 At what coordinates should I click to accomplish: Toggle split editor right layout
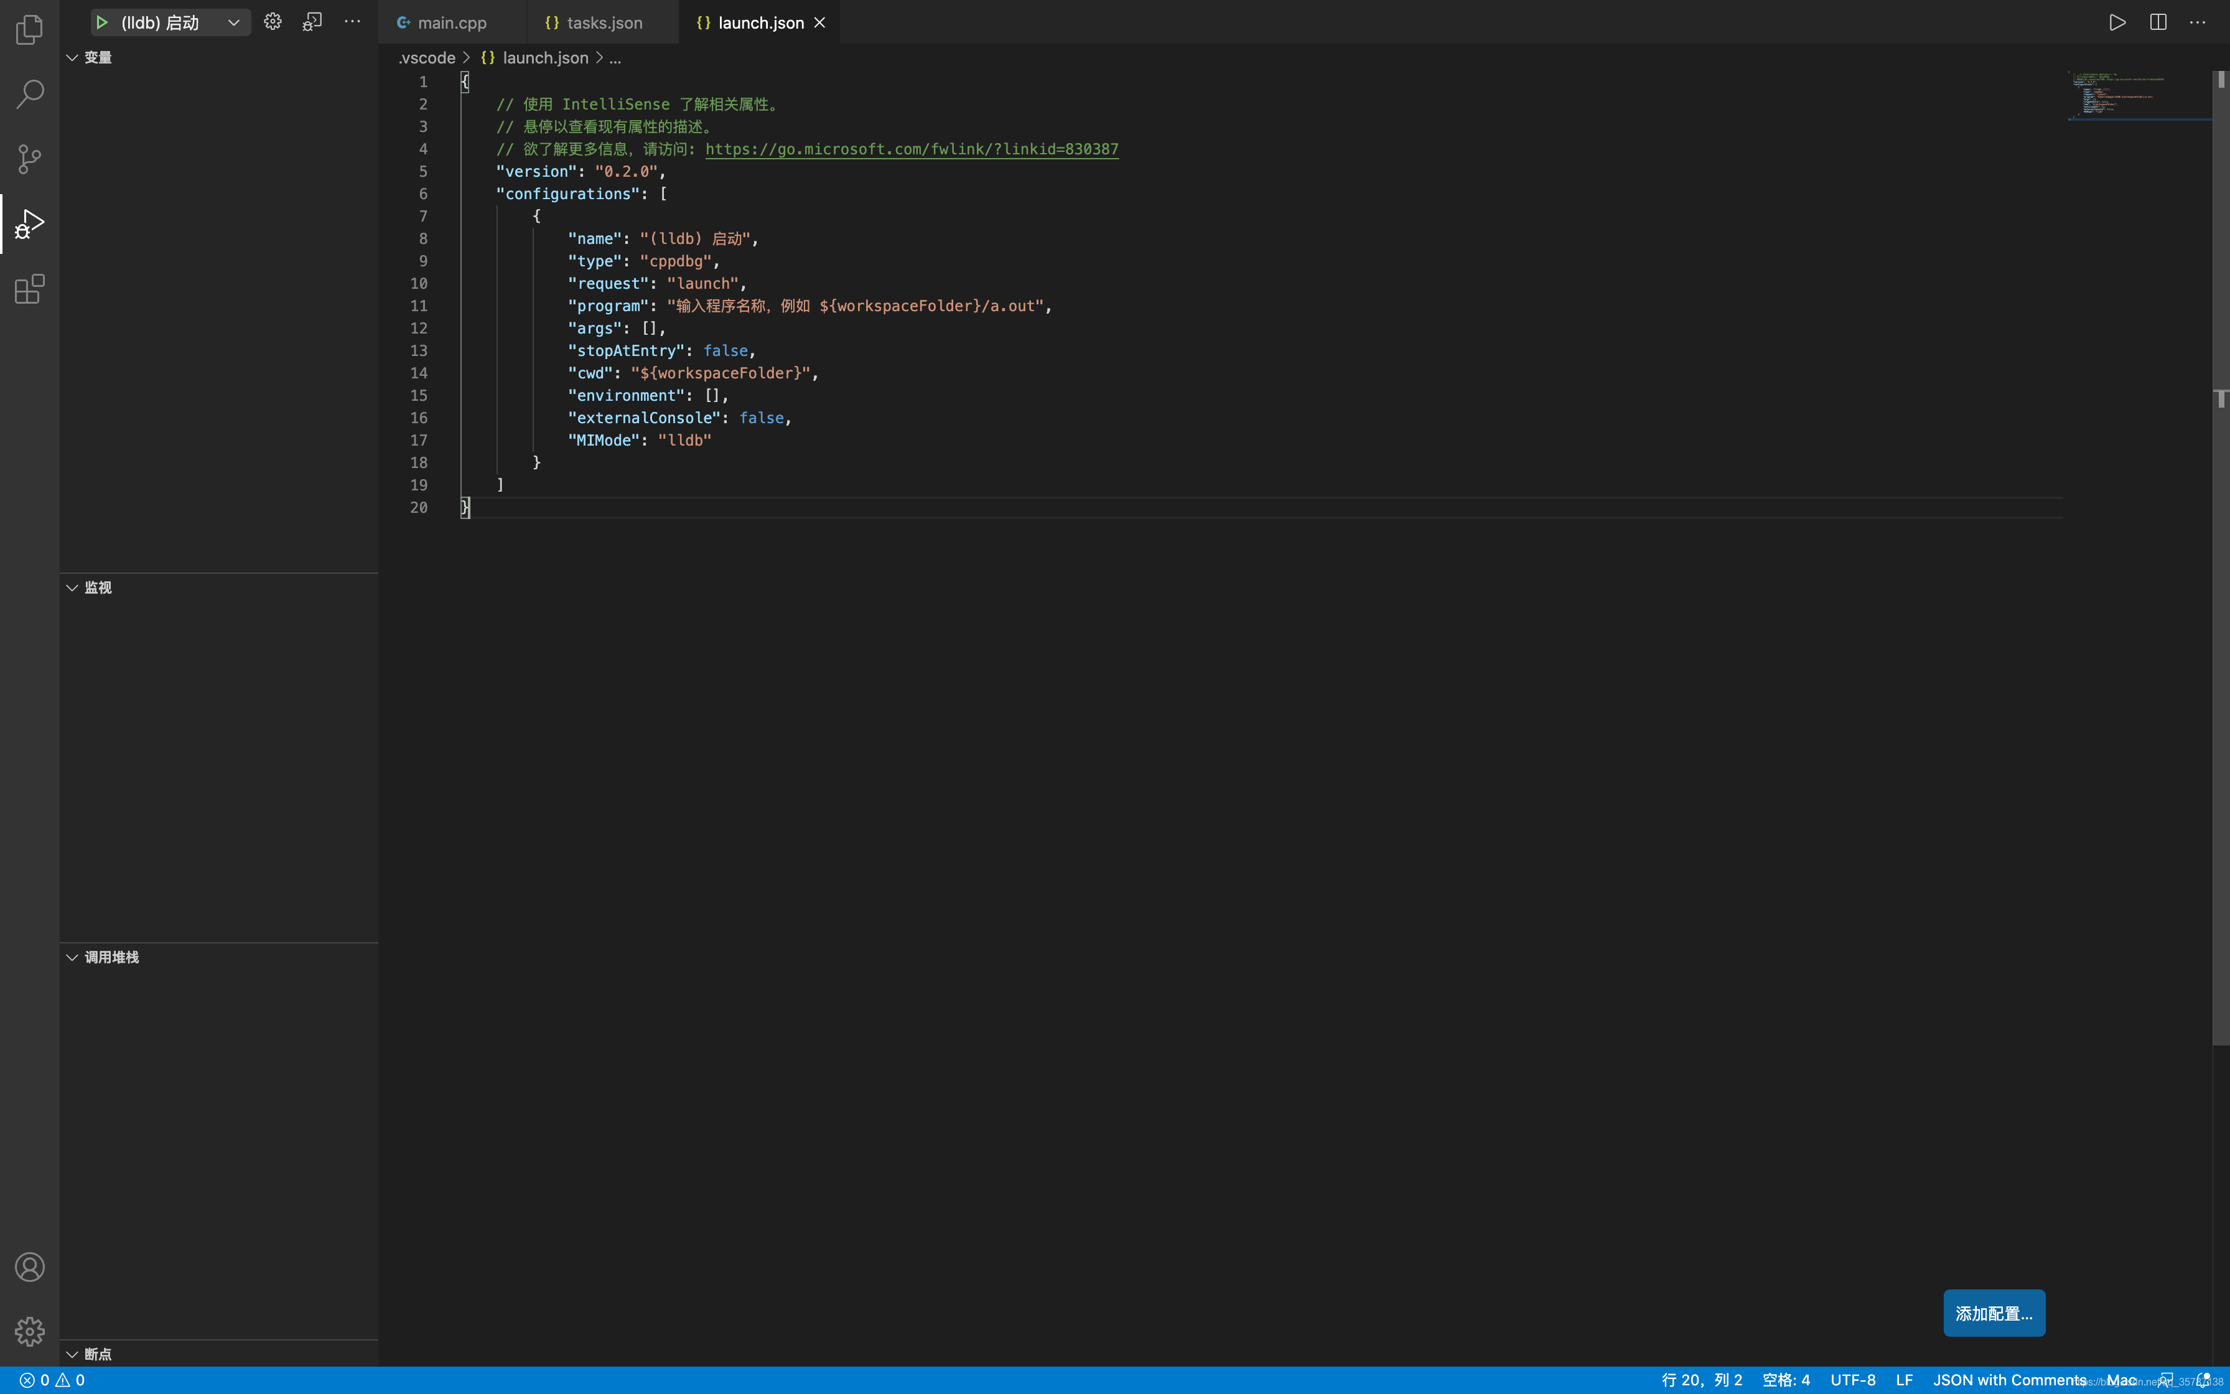pos(2157,22)
